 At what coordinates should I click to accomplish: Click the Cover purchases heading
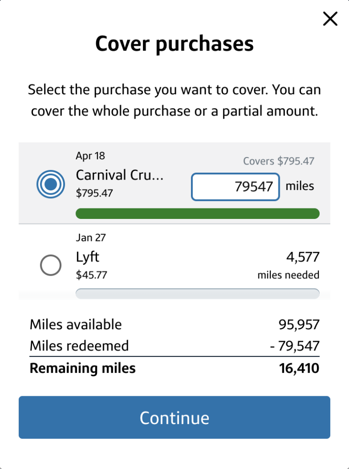tap(174, 44)
